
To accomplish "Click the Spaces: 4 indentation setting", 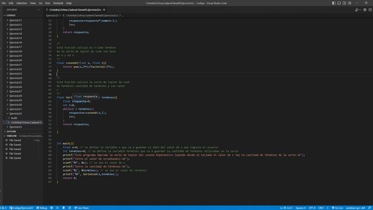I will point(301,208).
